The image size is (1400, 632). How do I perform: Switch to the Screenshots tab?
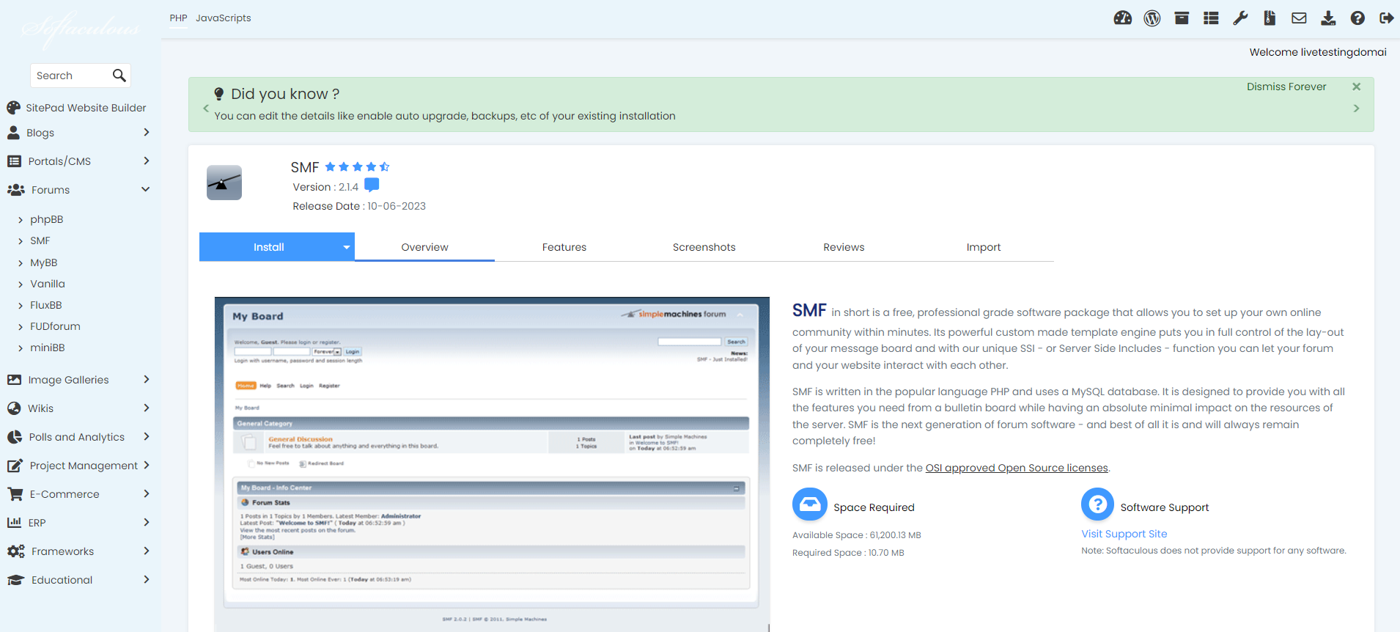(x=704, y=247)
